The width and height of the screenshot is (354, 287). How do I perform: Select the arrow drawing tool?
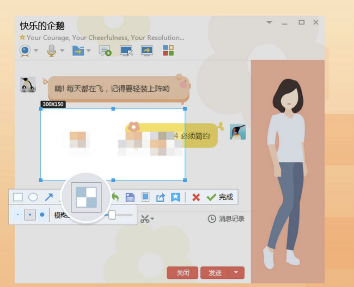coord(48,197)
